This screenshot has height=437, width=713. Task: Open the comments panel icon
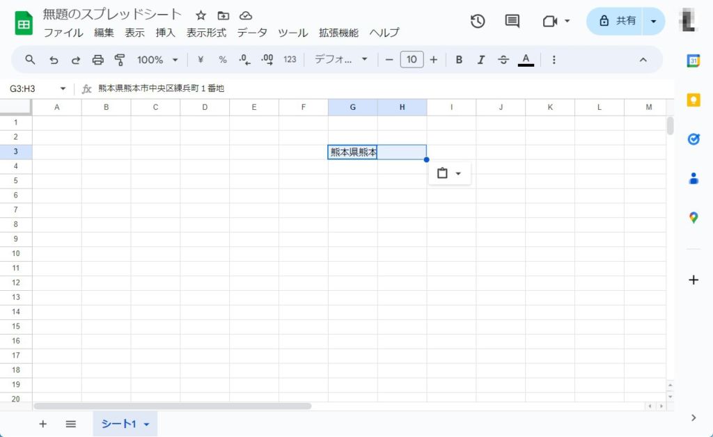[x=512, y=21]
